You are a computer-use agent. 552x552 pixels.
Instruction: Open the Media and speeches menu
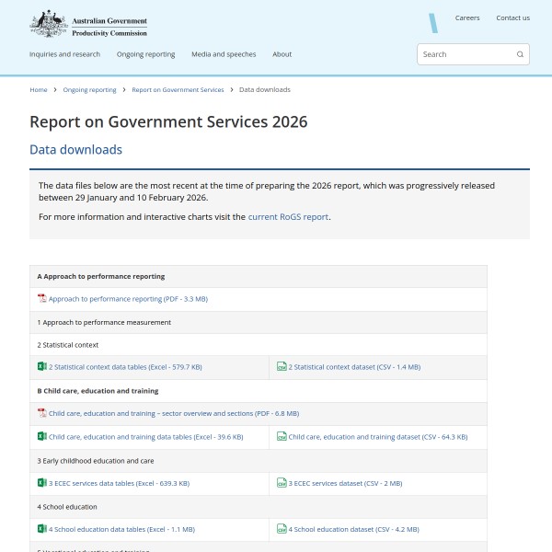[224, 54]
